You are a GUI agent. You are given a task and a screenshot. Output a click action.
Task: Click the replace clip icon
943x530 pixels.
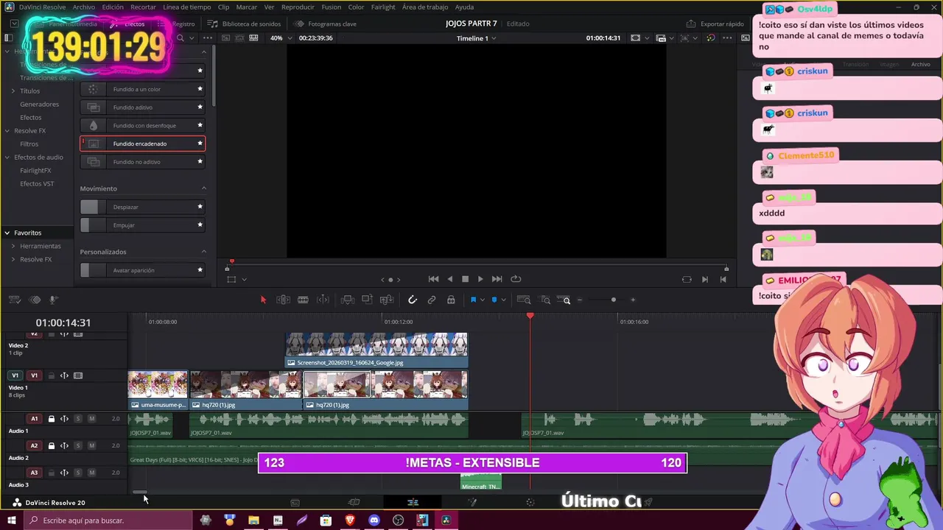(x=386, y=300)
